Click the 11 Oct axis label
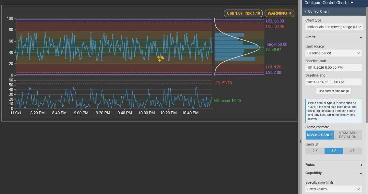The height and width of the screenshot is (194, 368). pyautogui.click(x=16, y=113)
